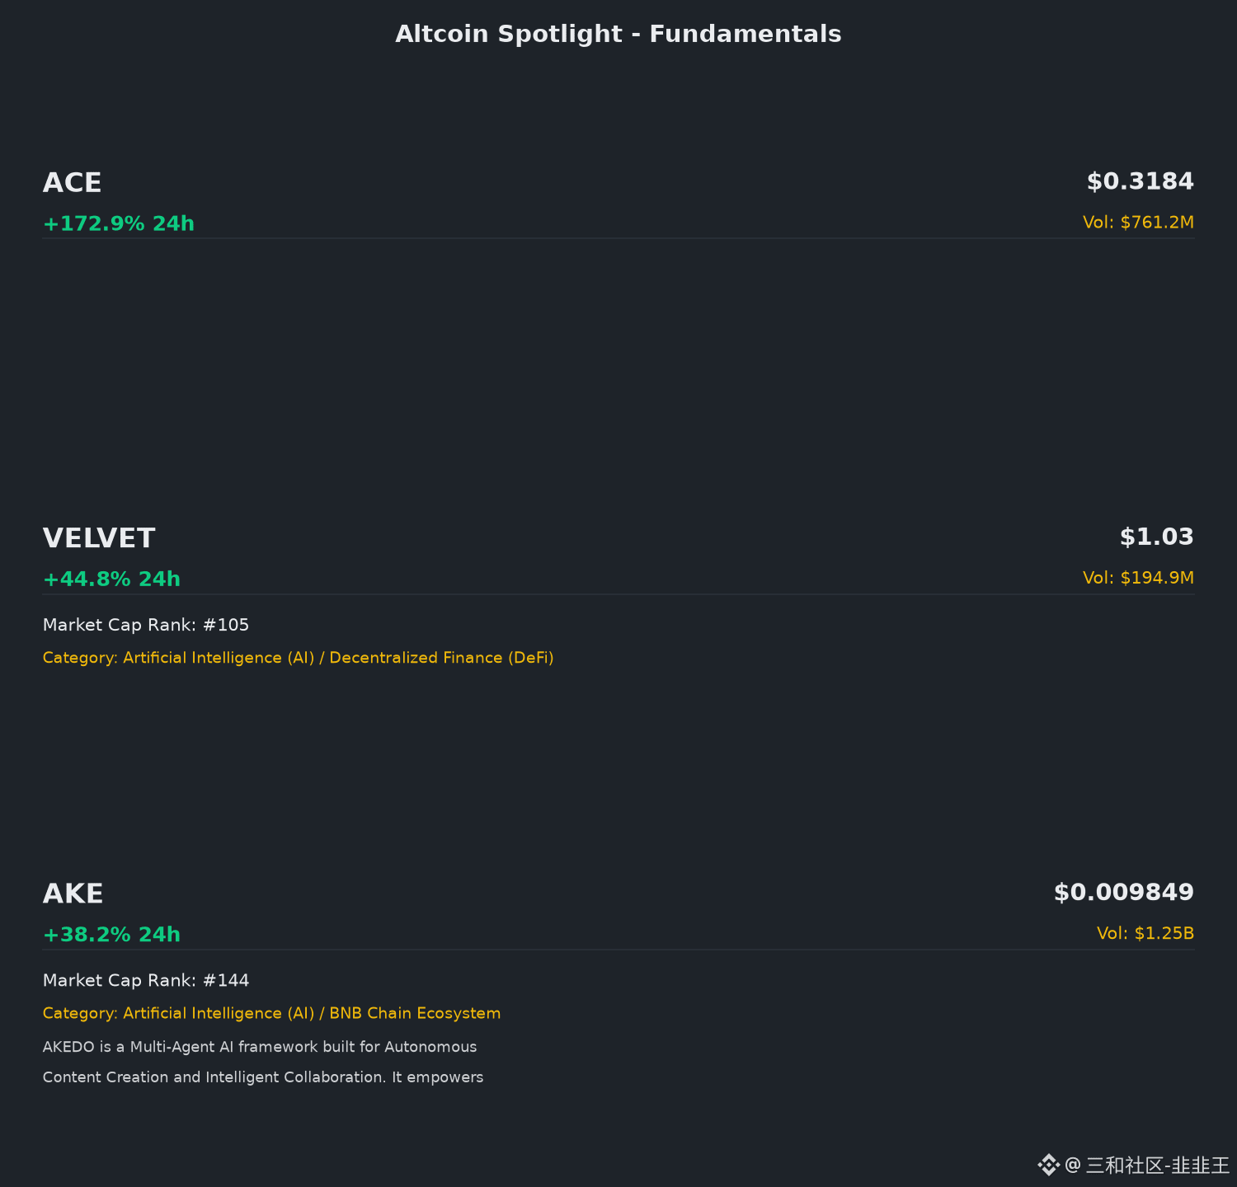Screen dimensions: 1237x1187
Task: Select VELVET AI / DeFi category line
Action: point(299,658)
